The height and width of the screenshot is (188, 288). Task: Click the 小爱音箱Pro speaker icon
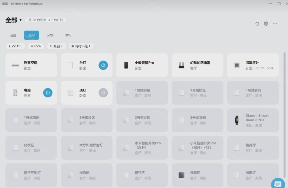[x=126, y=65]
